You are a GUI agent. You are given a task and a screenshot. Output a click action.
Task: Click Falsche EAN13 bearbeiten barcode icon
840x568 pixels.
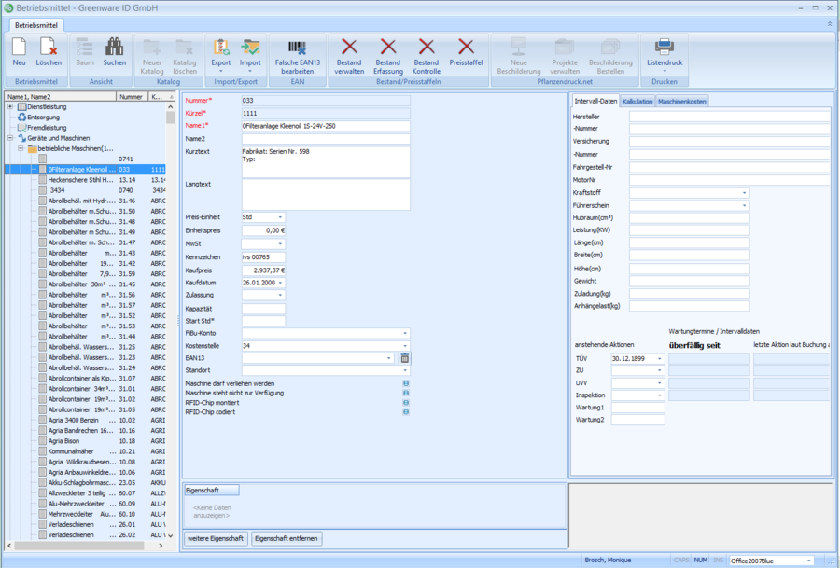(298, 48)
